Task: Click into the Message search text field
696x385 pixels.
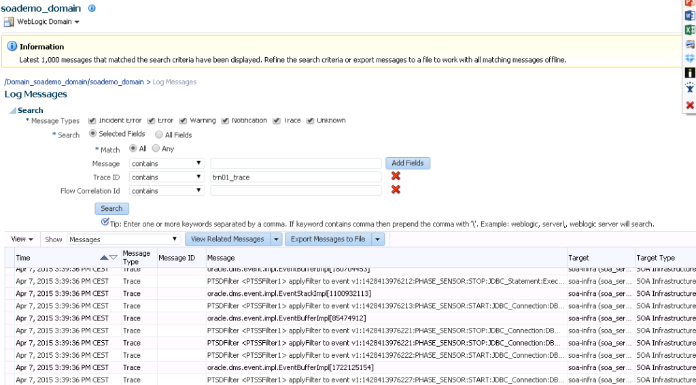Action: pyautogui.click(x=296, y=163)
